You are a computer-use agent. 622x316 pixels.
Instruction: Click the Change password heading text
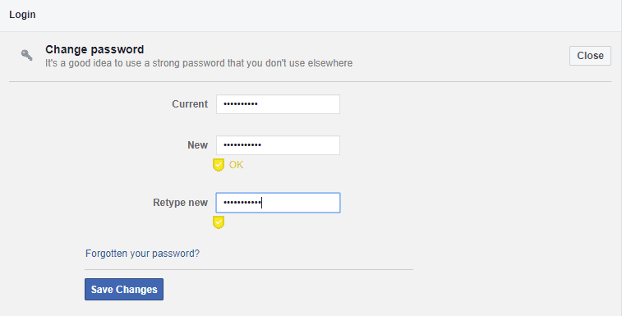[x=94, y=49]
